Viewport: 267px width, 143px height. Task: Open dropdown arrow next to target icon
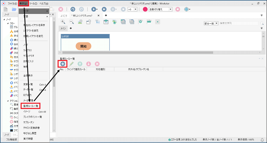190,9
